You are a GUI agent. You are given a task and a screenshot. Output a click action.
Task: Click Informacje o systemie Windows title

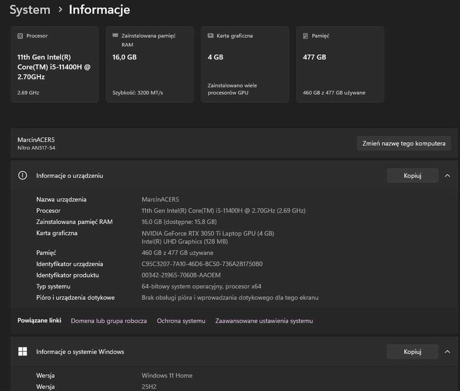click(80, 352)
